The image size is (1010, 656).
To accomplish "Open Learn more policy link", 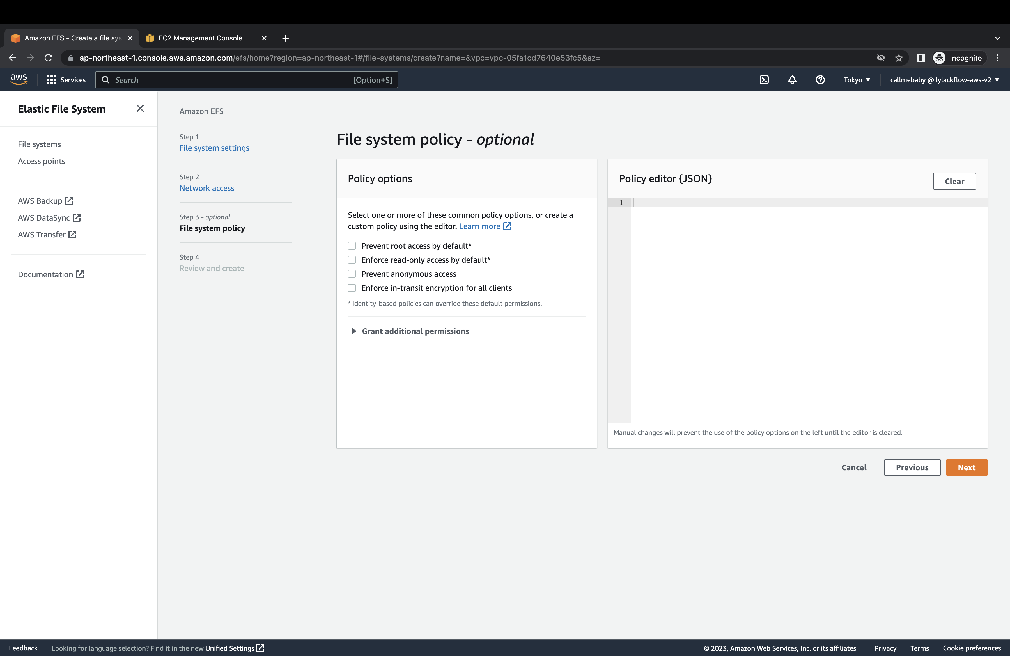I will [x=485, y=226].
